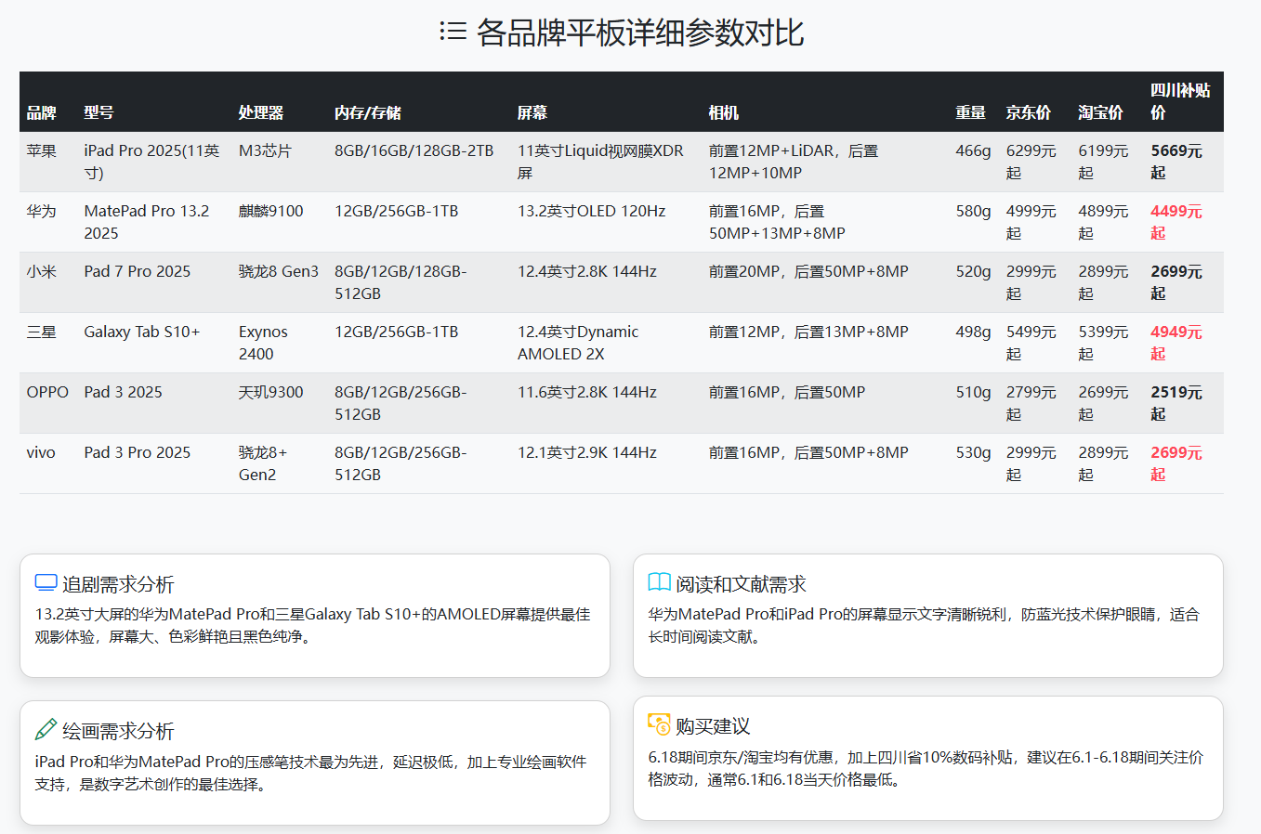The image size is (1261, 834).
Task: Select the vivo brand cell
Action: [x=41, y=452]
